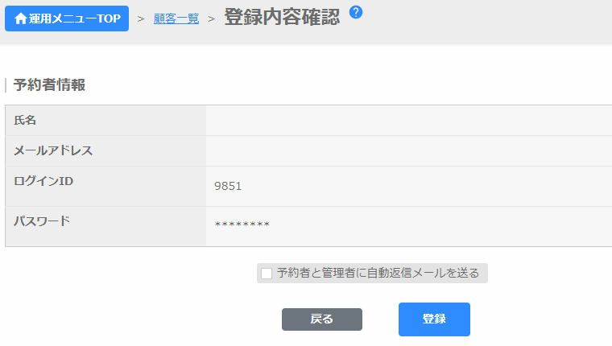Go to the 顧客一覧 breadcrumb link
Image resolution: width=612 pixels, height=346 pixels.
click(176, 19)
